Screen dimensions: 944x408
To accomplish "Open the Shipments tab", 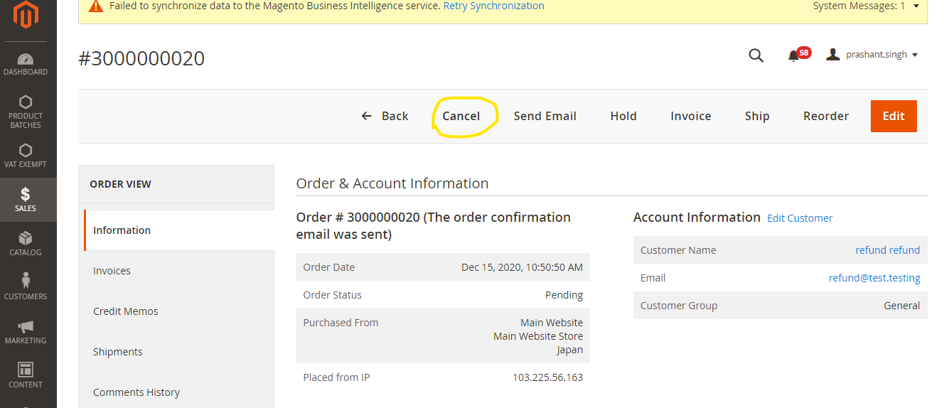I will click(118, 352).
